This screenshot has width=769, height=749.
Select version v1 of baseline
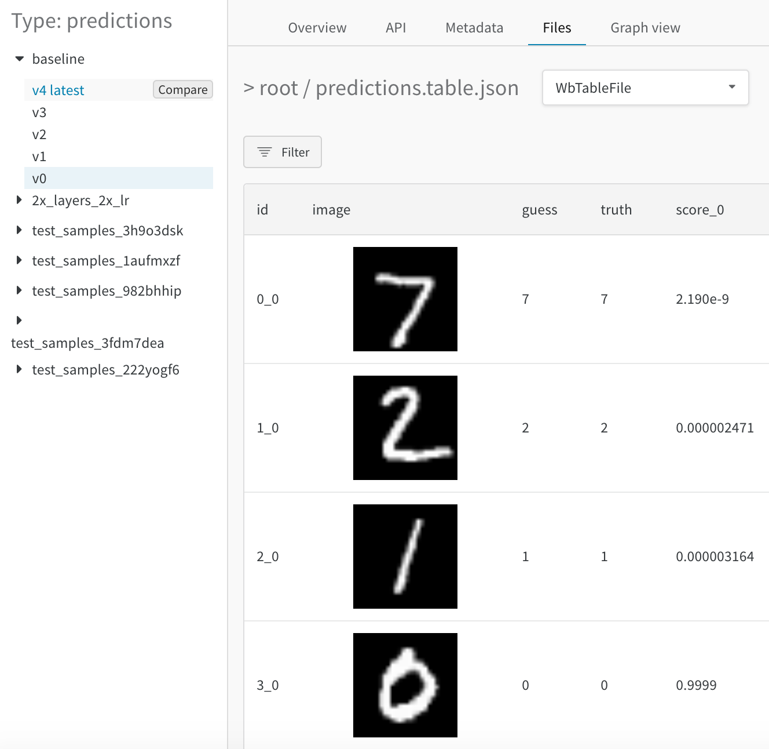pos(39,156)
